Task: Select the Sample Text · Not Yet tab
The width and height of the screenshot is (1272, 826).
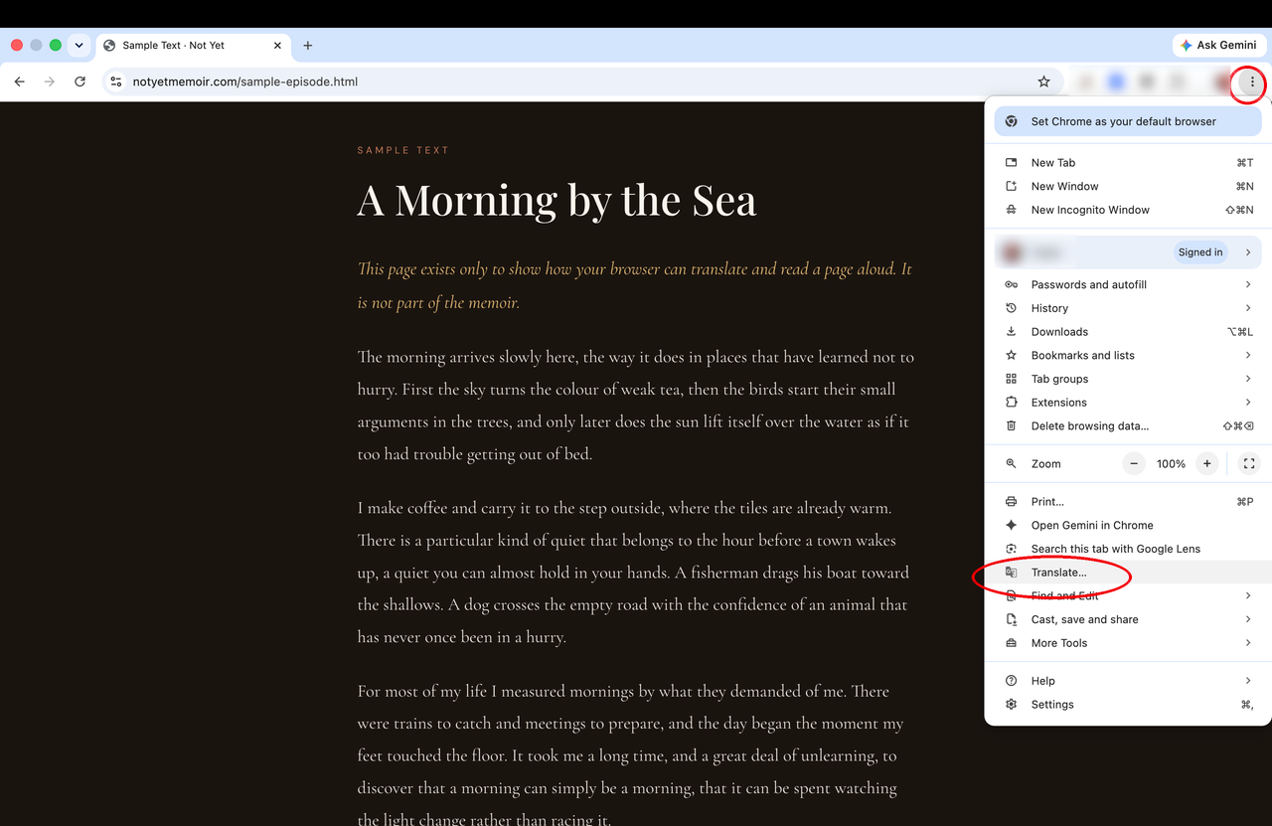Action: click(x=193, y=45)
